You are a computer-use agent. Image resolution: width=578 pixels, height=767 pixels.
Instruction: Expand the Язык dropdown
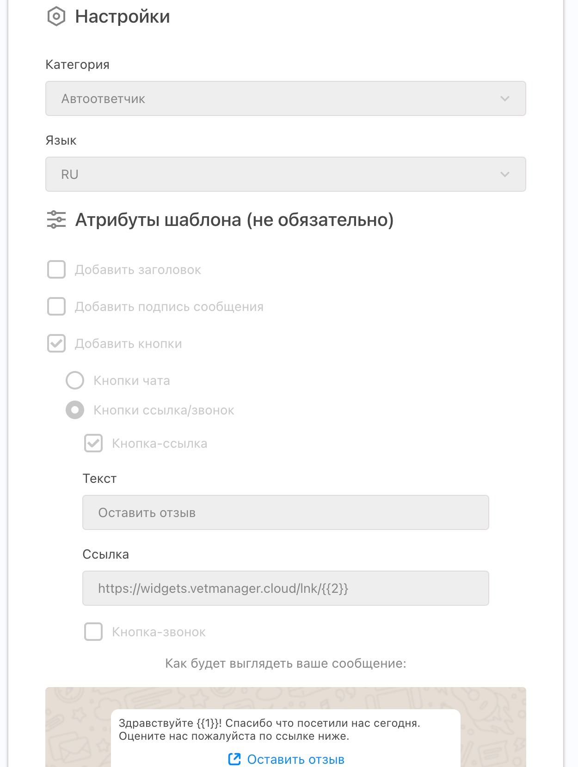point(285,174)
